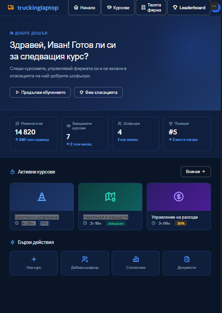The height and width of the screenshot is (313, 222).
Task: Open Управление на разходи course title
Action: click(x=175, y=217)
